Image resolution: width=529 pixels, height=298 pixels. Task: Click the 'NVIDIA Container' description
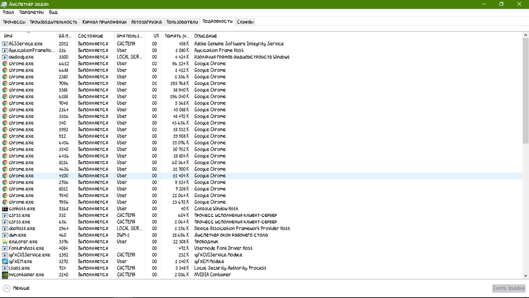point(212,275)
